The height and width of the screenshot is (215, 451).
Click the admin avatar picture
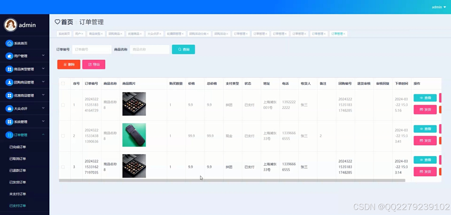click(x=10, y=25)
